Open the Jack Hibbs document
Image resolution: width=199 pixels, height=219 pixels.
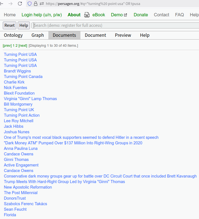(x=14, y=126)
